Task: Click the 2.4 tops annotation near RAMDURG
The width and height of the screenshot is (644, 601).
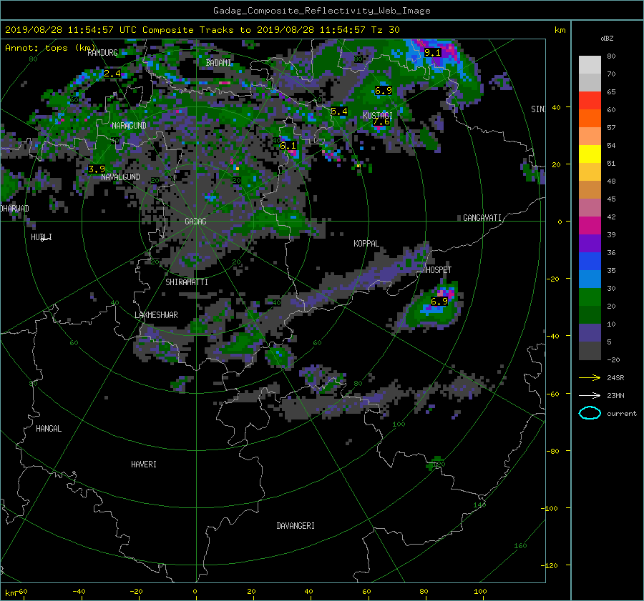Action: pos(112,74)
